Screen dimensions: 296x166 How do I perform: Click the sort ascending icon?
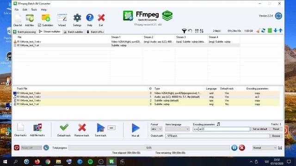[197, 31]
